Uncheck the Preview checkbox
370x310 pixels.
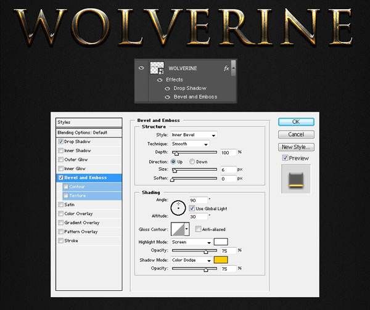[285, 158]
